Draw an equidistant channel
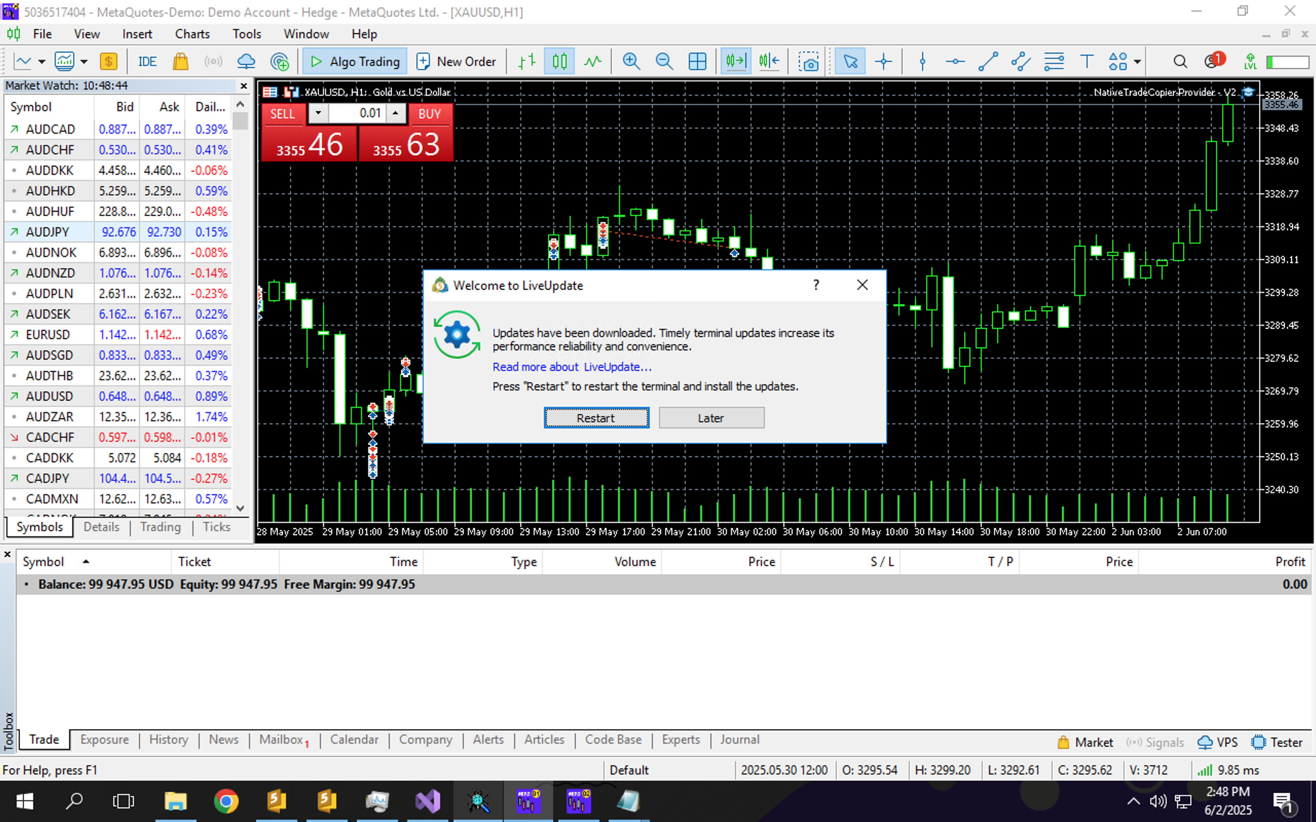1316x822 pixels. tap(1021, 62)
